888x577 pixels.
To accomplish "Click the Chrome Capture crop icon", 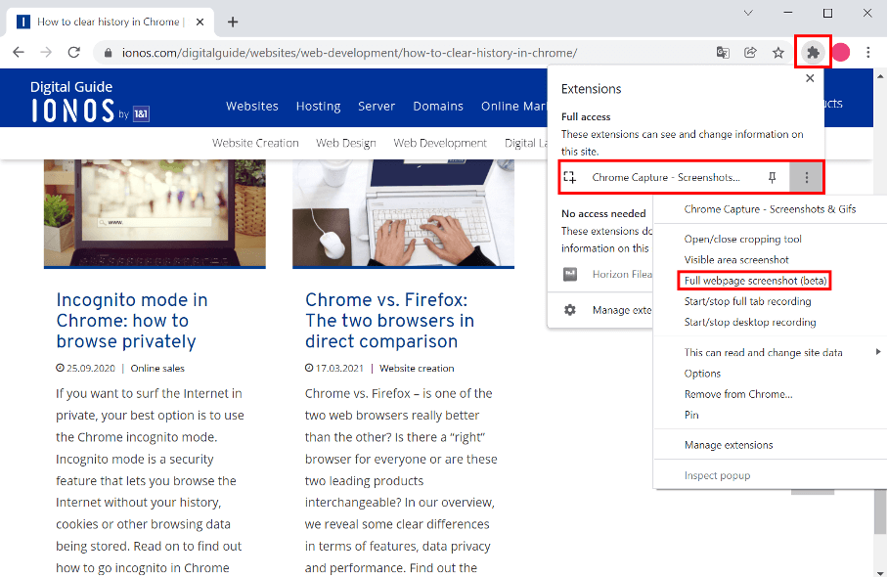I will pyautogui.click(x=570, y=178).
